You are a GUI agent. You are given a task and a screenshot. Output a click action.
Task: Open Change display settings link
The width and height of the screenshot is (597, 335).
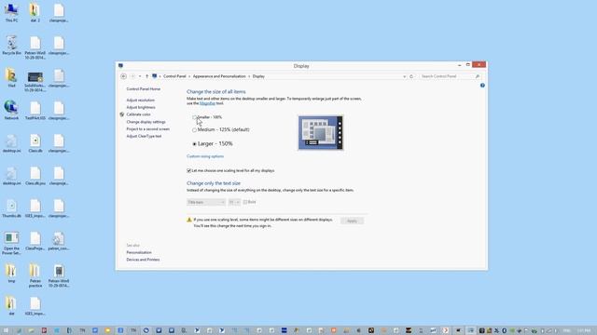146,122
